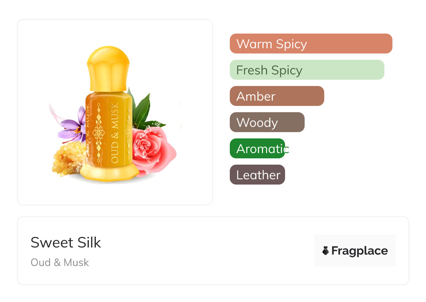The image size is (426, 302).
Task: Click the Fragplace wordmark text
Action: [x=359, y=251]
